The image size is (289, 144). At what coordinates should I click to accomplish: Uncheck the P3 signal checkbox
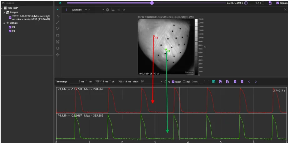click(10, 27)
